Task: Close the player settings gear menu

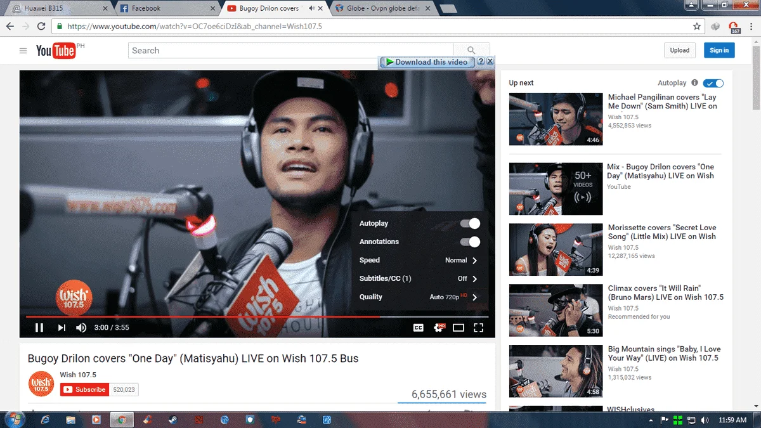Action: pyautogui.click(x=439, y=328)
